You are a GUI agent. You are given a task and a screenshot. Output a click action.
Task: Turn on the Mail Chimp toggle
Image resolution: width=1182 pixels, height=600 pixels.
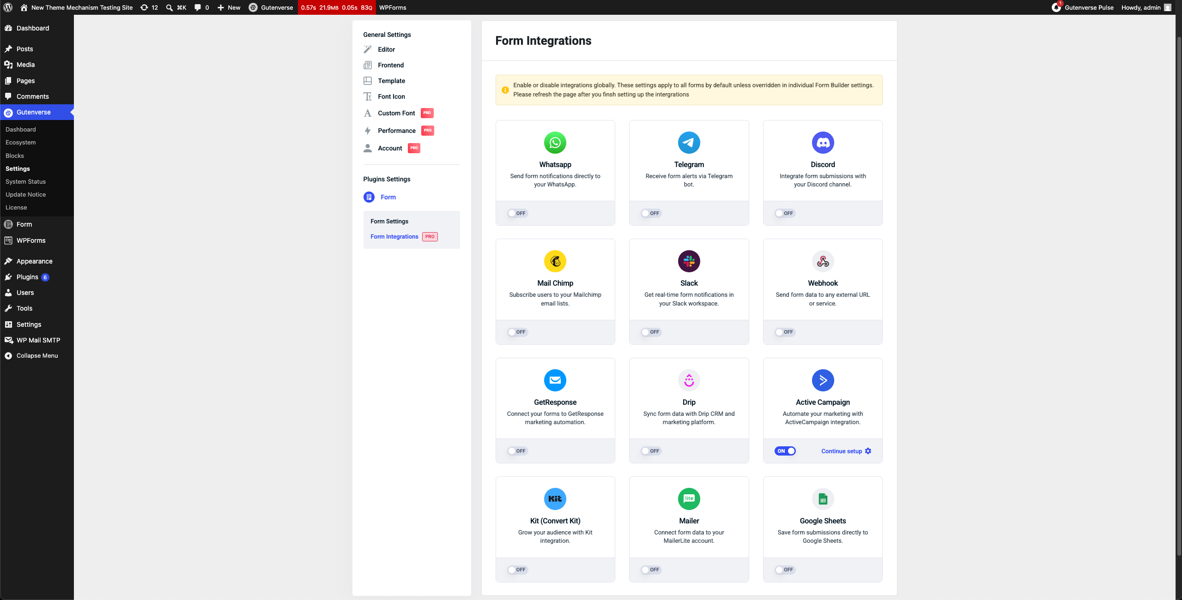[x=517, y=332]
